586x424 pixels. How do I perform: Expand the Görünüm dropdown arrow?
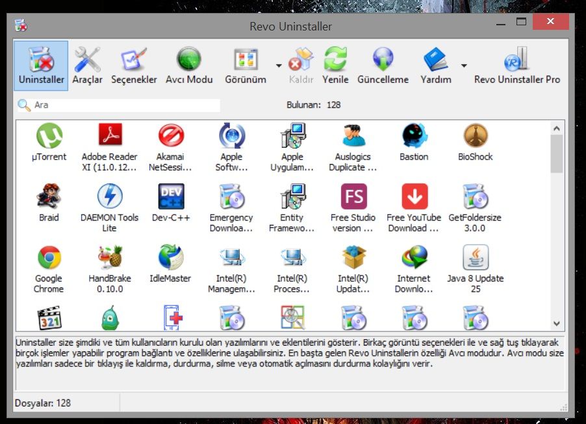coord(279,65)
